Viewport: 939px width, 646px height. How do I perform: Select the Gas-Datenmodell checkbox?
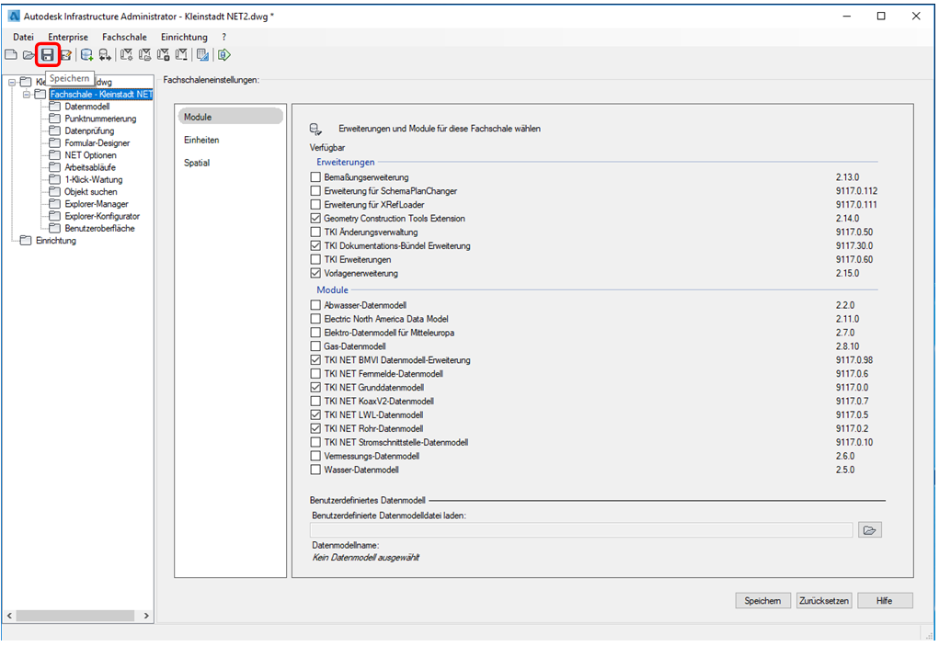click(x=315, y=346)
